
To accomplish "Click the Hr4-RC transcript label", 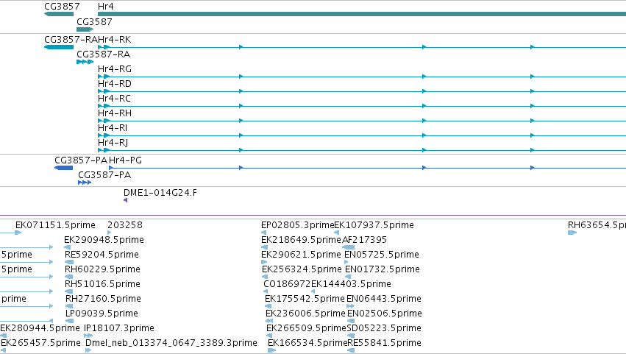I will [x=114, y=99].
